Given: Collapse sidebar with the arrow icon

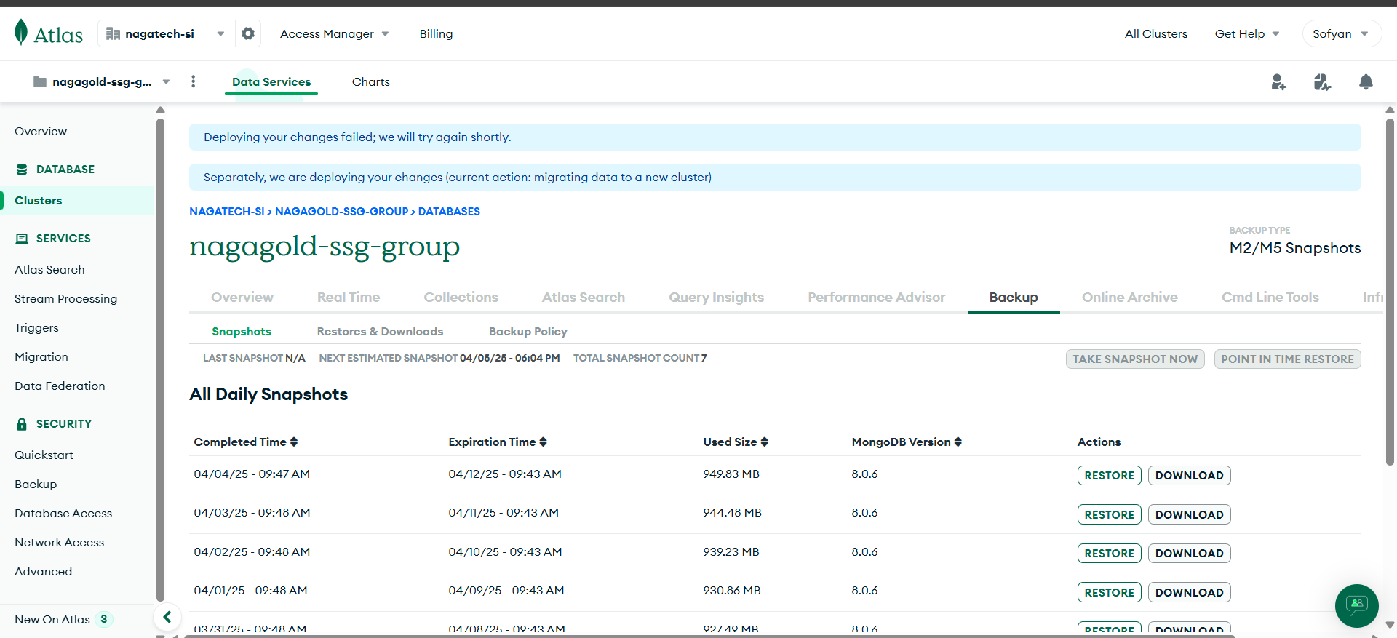Looking at the screenshot, I should click(x=167, y=617).
